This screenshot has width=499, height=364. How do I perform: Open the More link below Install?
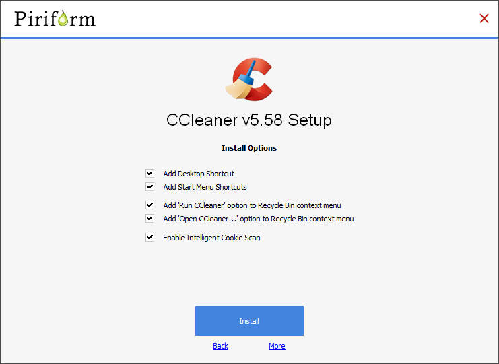[x=277, y=346]
